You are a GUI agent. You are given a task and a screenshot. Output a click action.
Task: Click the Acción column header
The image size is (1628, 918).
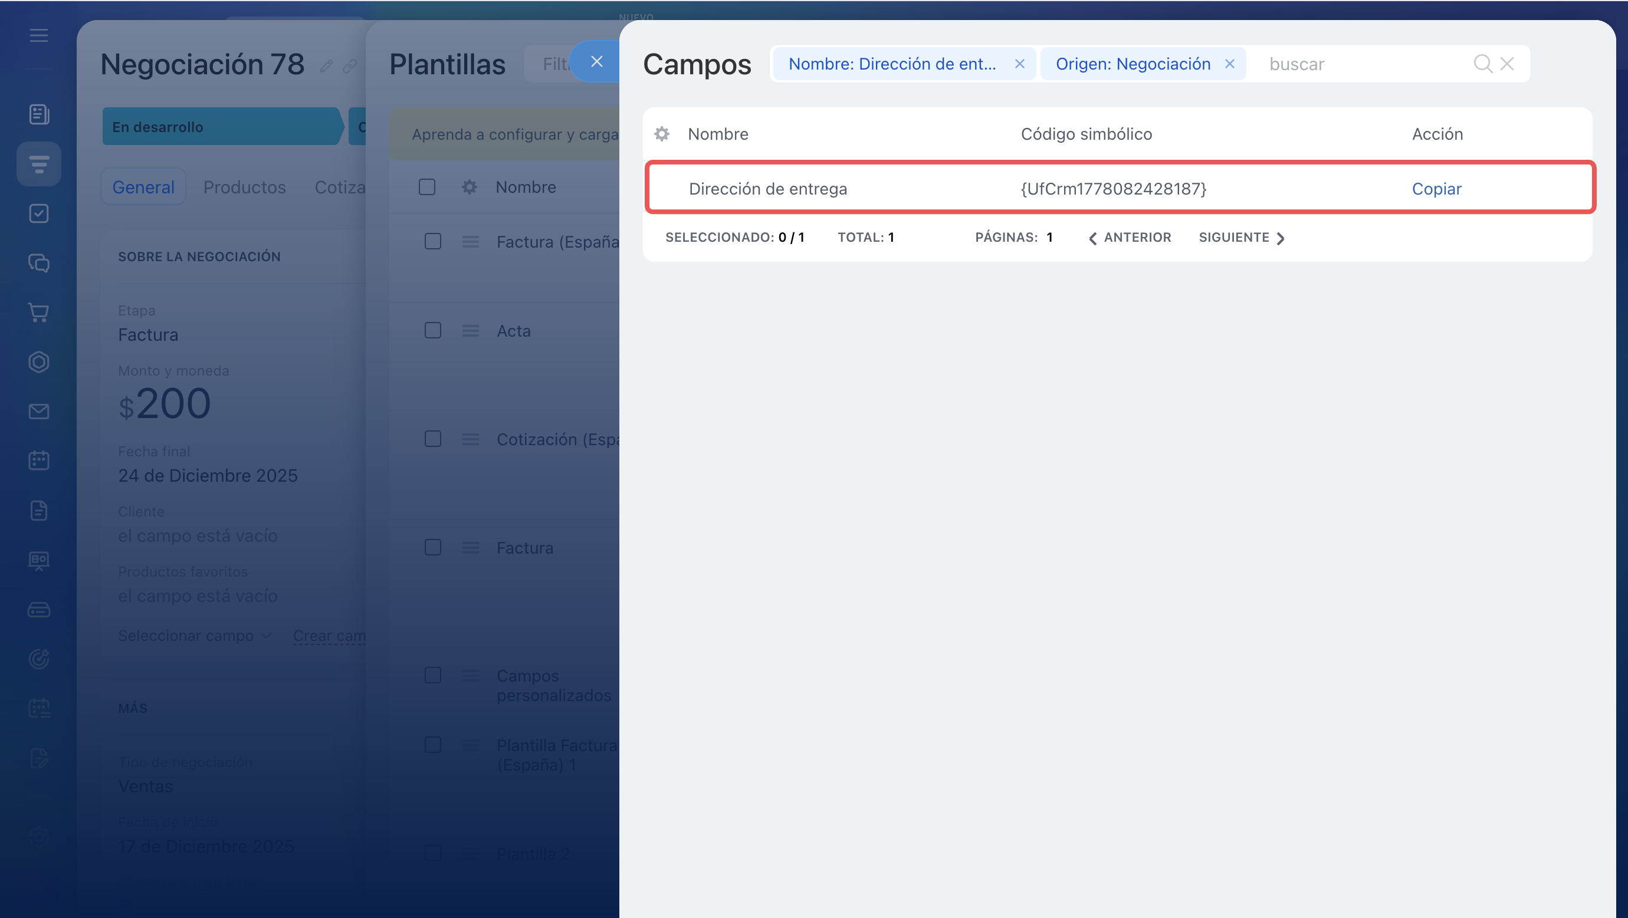(1437, 134)
